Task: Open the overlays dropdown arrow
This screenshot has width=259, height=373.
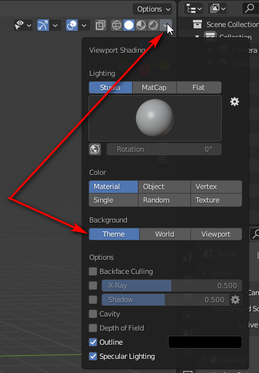Action: click(84, 25)
